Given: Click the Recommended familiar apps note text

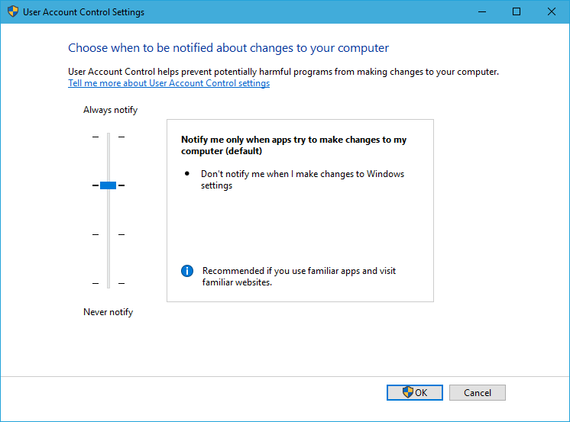Looking at the screenshot, I should pos(299,276).
